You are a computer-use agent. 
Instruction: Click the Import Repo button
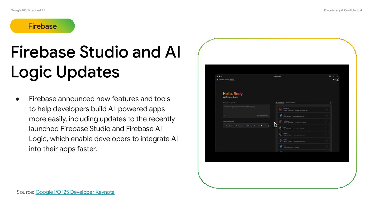pyautogui.click(x=240, y=126)
